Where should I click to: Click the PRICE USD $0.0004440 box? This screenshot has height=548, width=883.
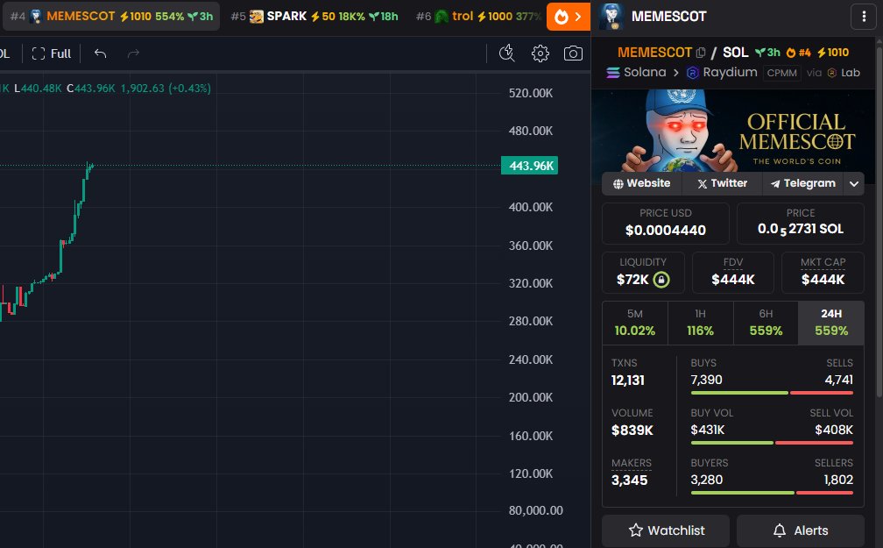pyautogui.click(x=666, y=224)
